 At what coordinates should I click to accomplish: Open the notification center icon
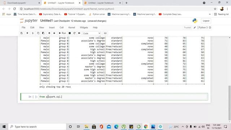tap(225, 127)
